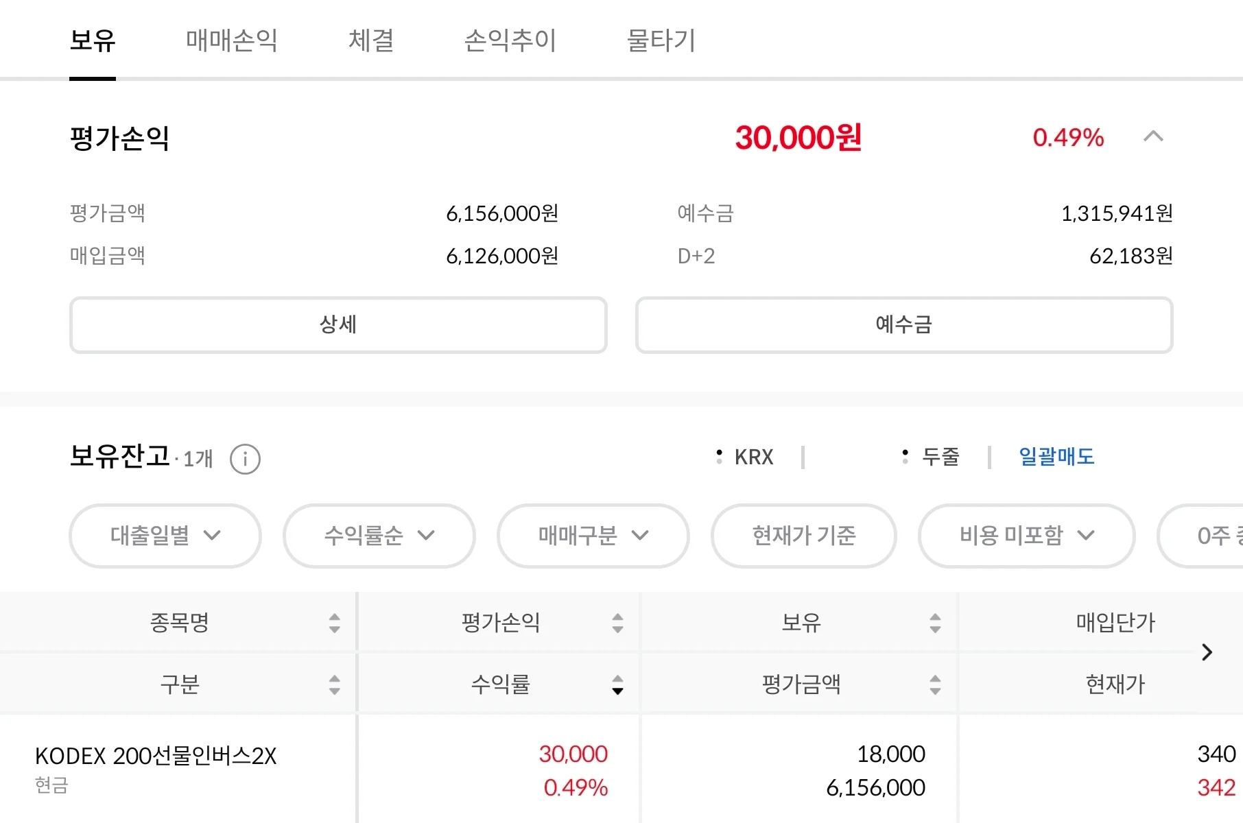Toggle the 현재가 기준 filter chip

point(804,536)
